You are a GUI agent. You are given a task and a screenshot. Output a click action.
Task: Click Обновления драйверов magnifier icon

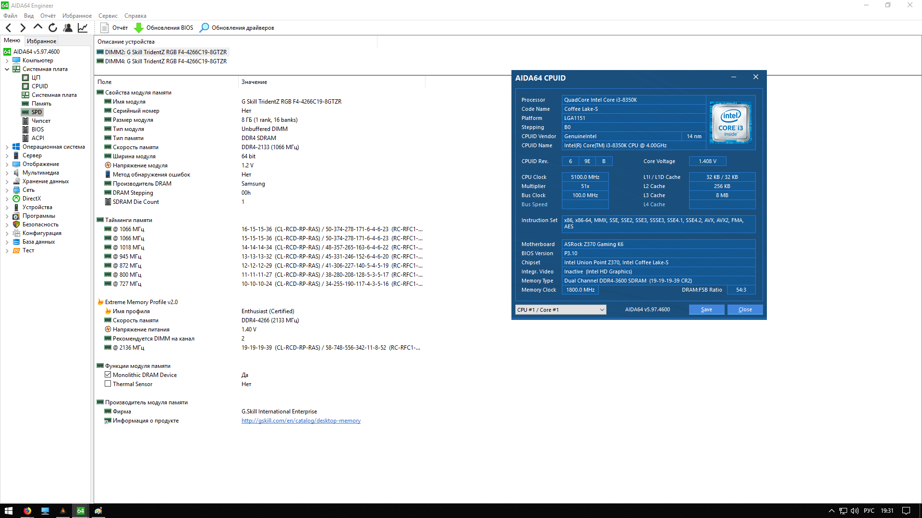click(205, 28)
